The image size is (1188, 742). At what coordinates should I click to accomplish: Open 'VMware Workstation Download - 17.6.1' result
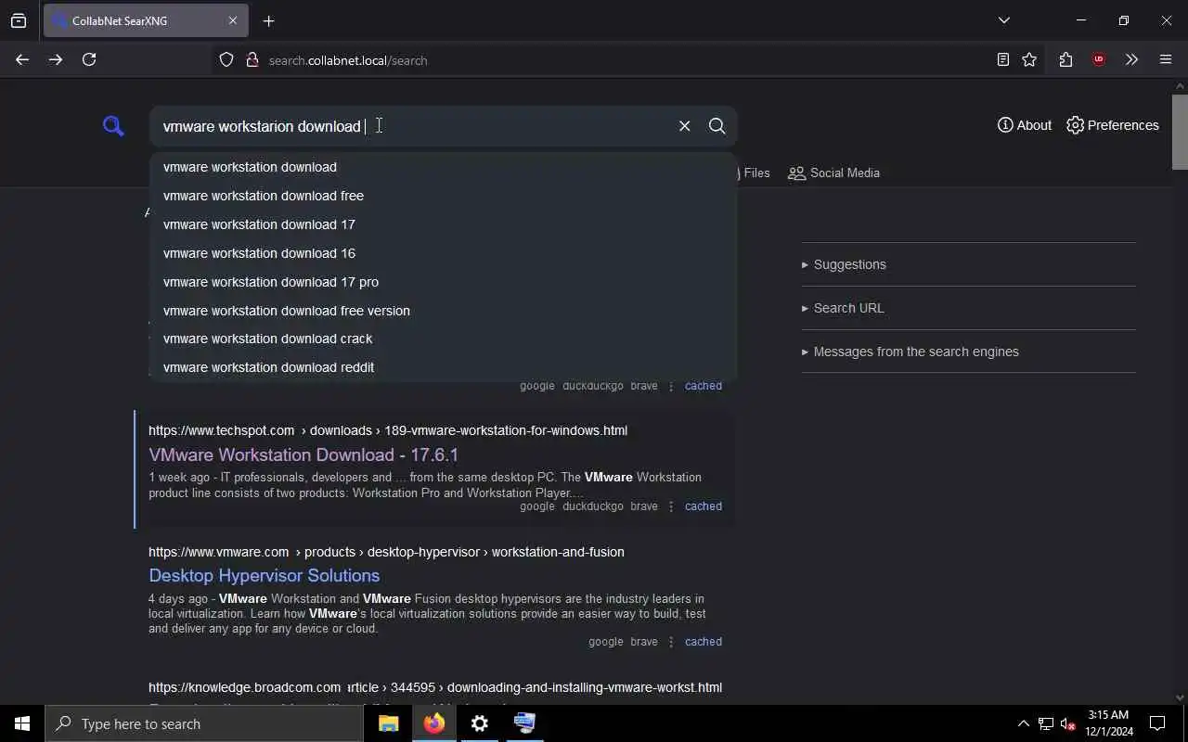coord(303,454)
